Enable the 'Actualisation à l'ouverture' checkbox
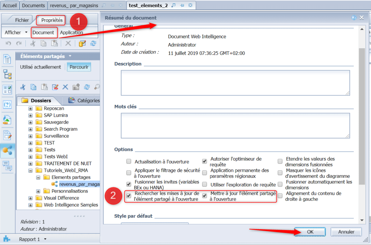 [129, 161]
